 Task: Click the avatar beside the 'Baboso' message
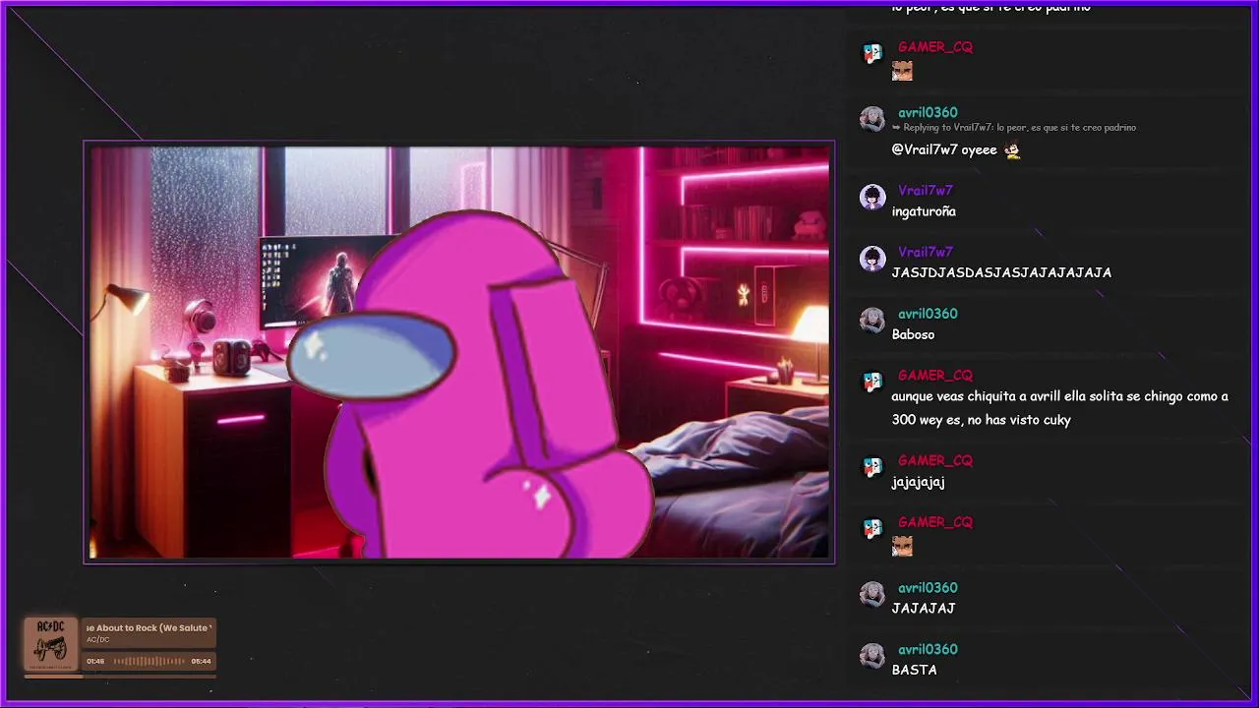pyautogui.click(x=872, y=321)
